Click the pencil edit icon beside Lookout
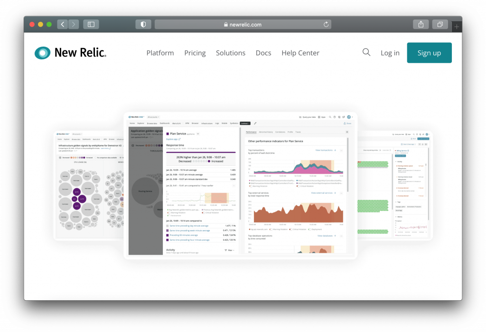The width and height of the screenshot is (486, 332). [x=255, y=123]
